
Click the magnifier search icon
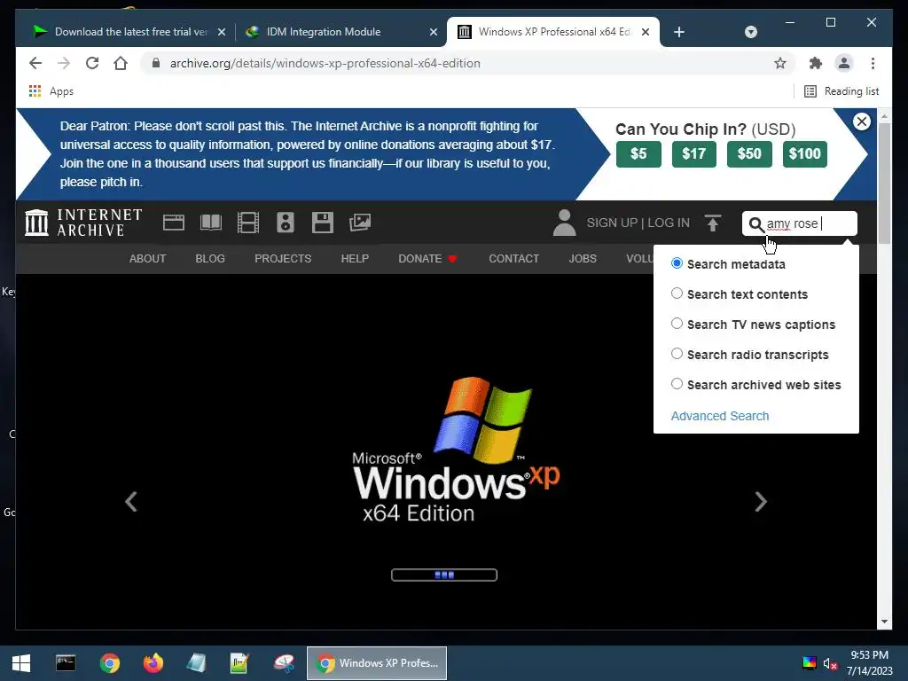pyautogui.click(x=756, y=224)
